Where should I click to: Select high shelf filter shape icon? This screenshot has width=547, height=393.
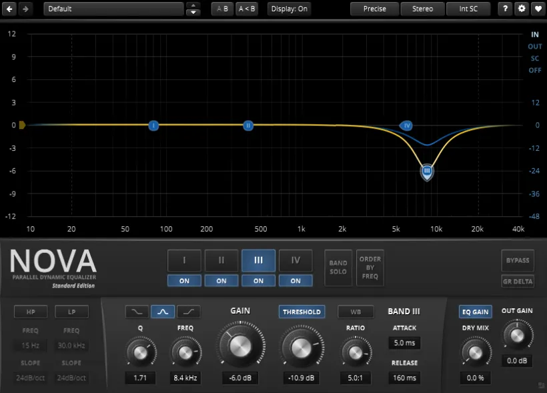188,312
